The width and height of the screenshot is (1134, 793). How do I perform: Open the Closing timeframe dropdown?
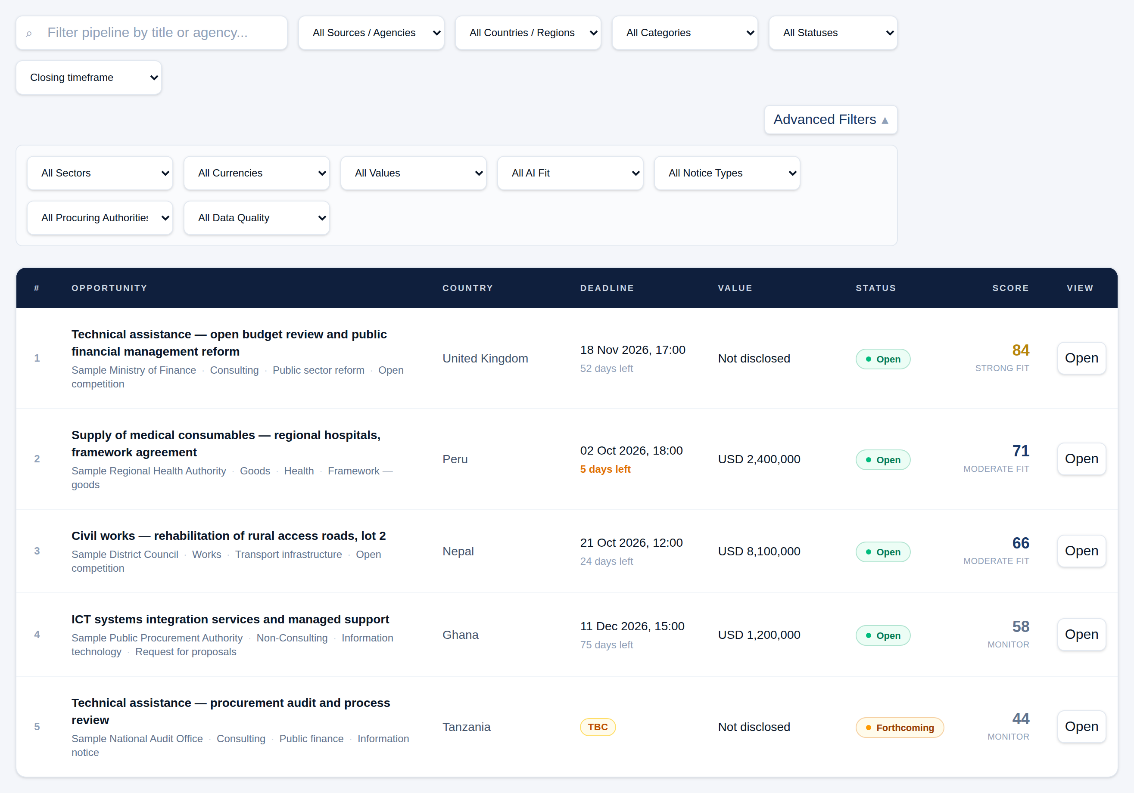click(x=89, y=77)
